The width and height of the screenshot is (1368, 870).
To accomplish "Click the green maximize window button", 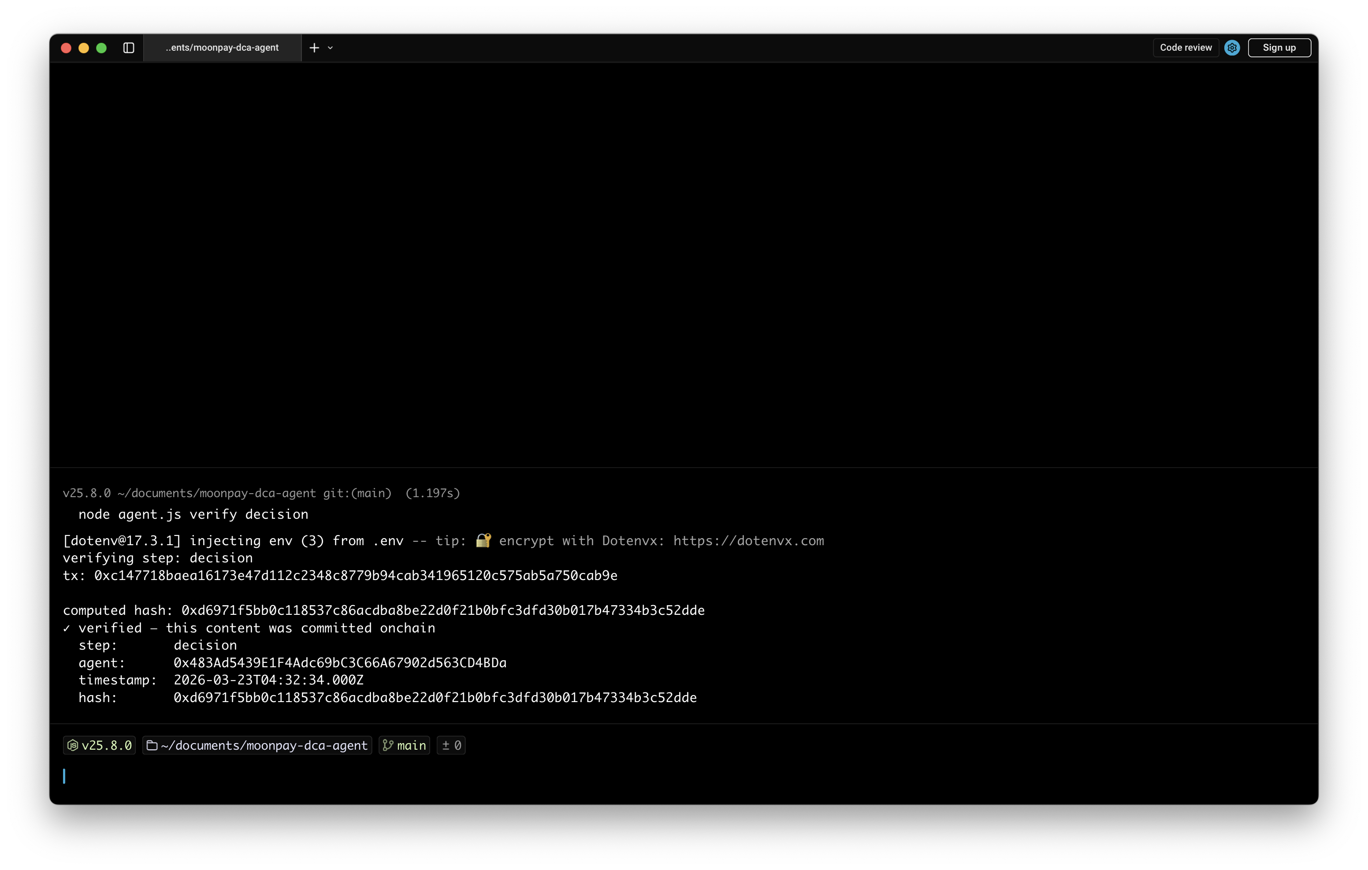I will [102, 48].
